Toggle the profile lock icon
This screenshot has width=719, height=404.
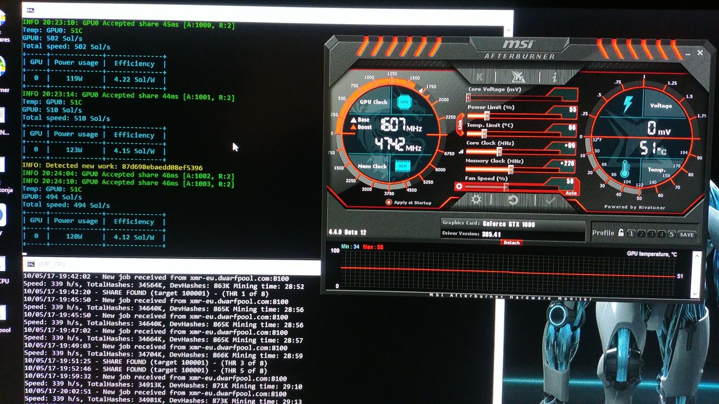tap(621, 233)
